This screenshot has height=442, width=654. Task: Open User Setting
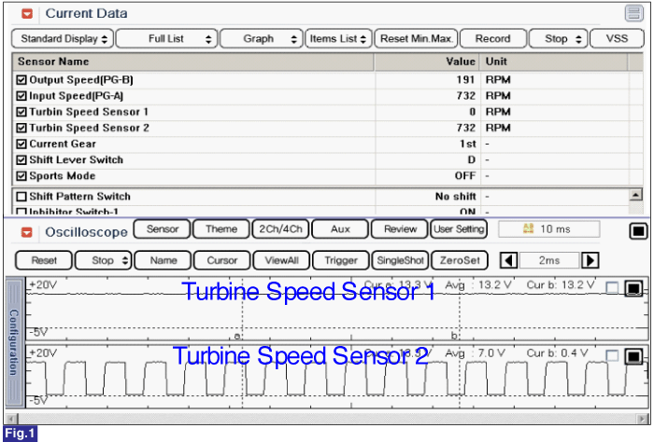(459, 228)
